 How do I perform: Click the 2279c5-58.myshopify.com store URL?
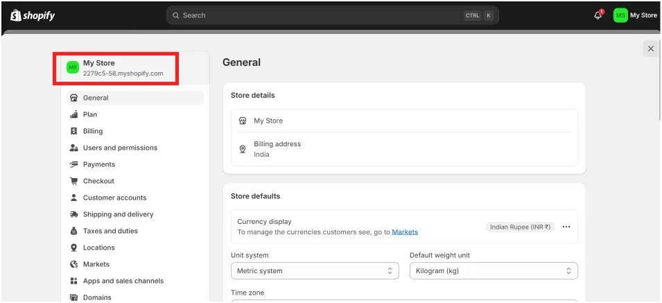click(123, 73)
